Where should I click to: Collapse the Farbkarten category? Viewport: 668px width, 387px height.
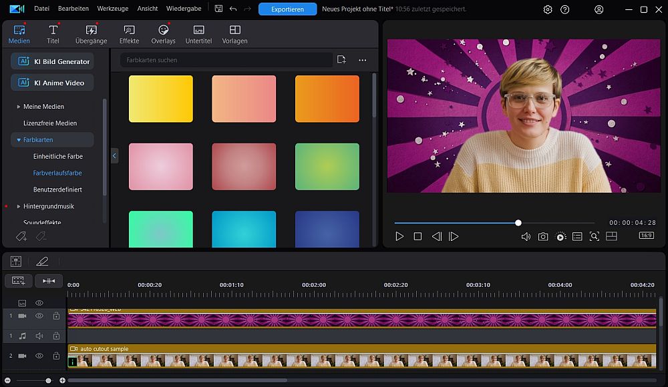pyautogui.click(x=19, y=140)
